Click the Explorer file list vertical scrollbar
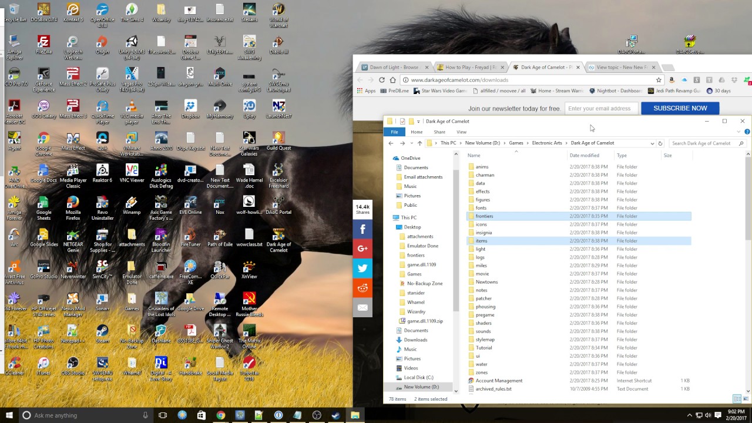752x423 pixels. click(748, 271)
